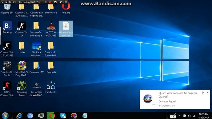Open the computer monitor taskbar icon
This screenshot has width=212, height=119.
[x=41, y=116]
